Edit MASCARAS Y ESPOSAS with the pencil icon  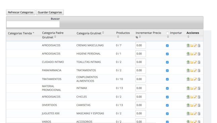click(195, 114)
